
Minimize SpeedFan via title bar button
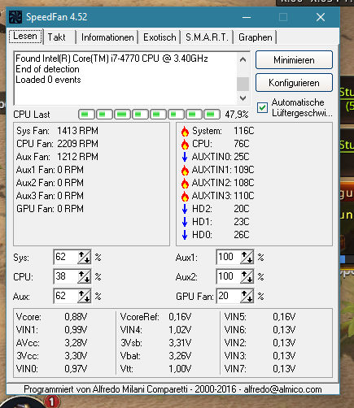pos(247,17)
